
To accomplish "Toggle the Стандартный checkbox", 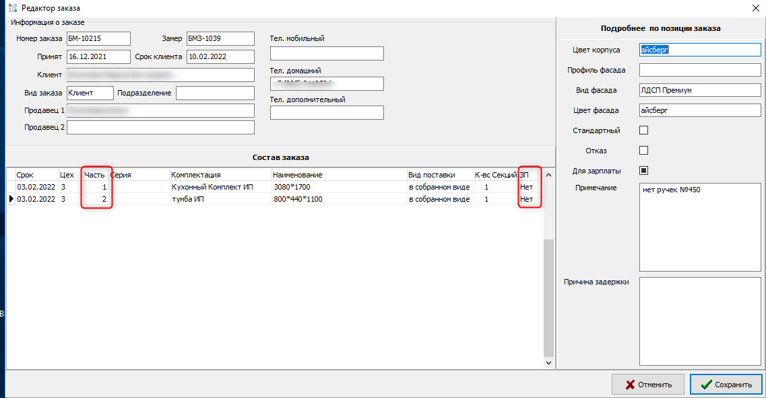I will coord(643,130).
